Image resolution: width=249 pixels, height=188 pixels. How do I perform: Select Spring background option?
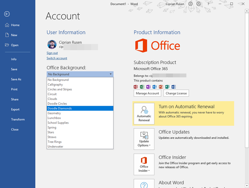tap(80, 128)
